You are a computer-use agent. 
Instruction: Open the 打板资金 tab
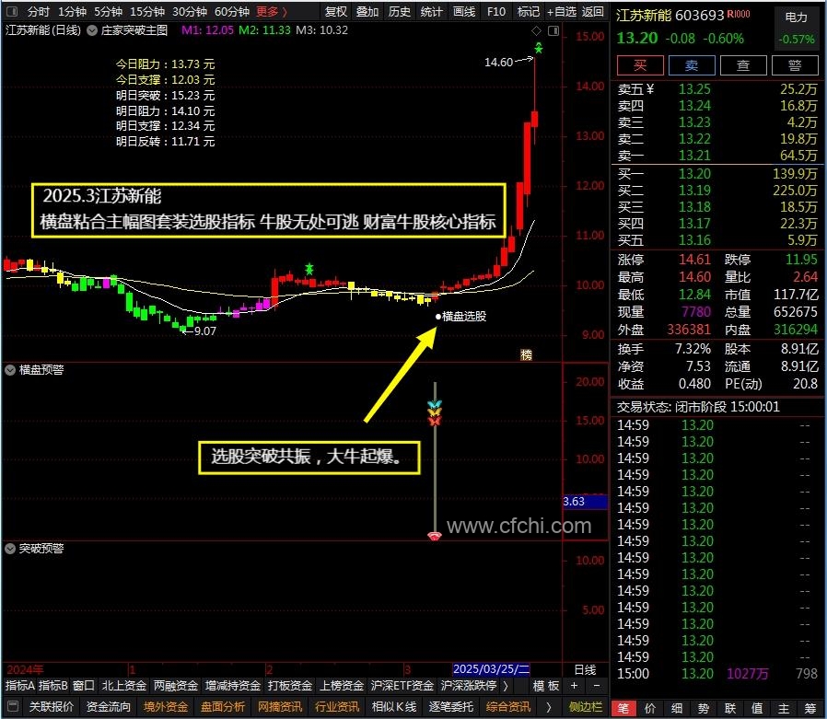click(289, 686)
